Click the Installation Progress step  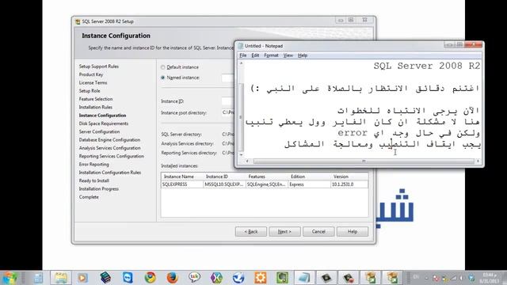click(98, 188)
